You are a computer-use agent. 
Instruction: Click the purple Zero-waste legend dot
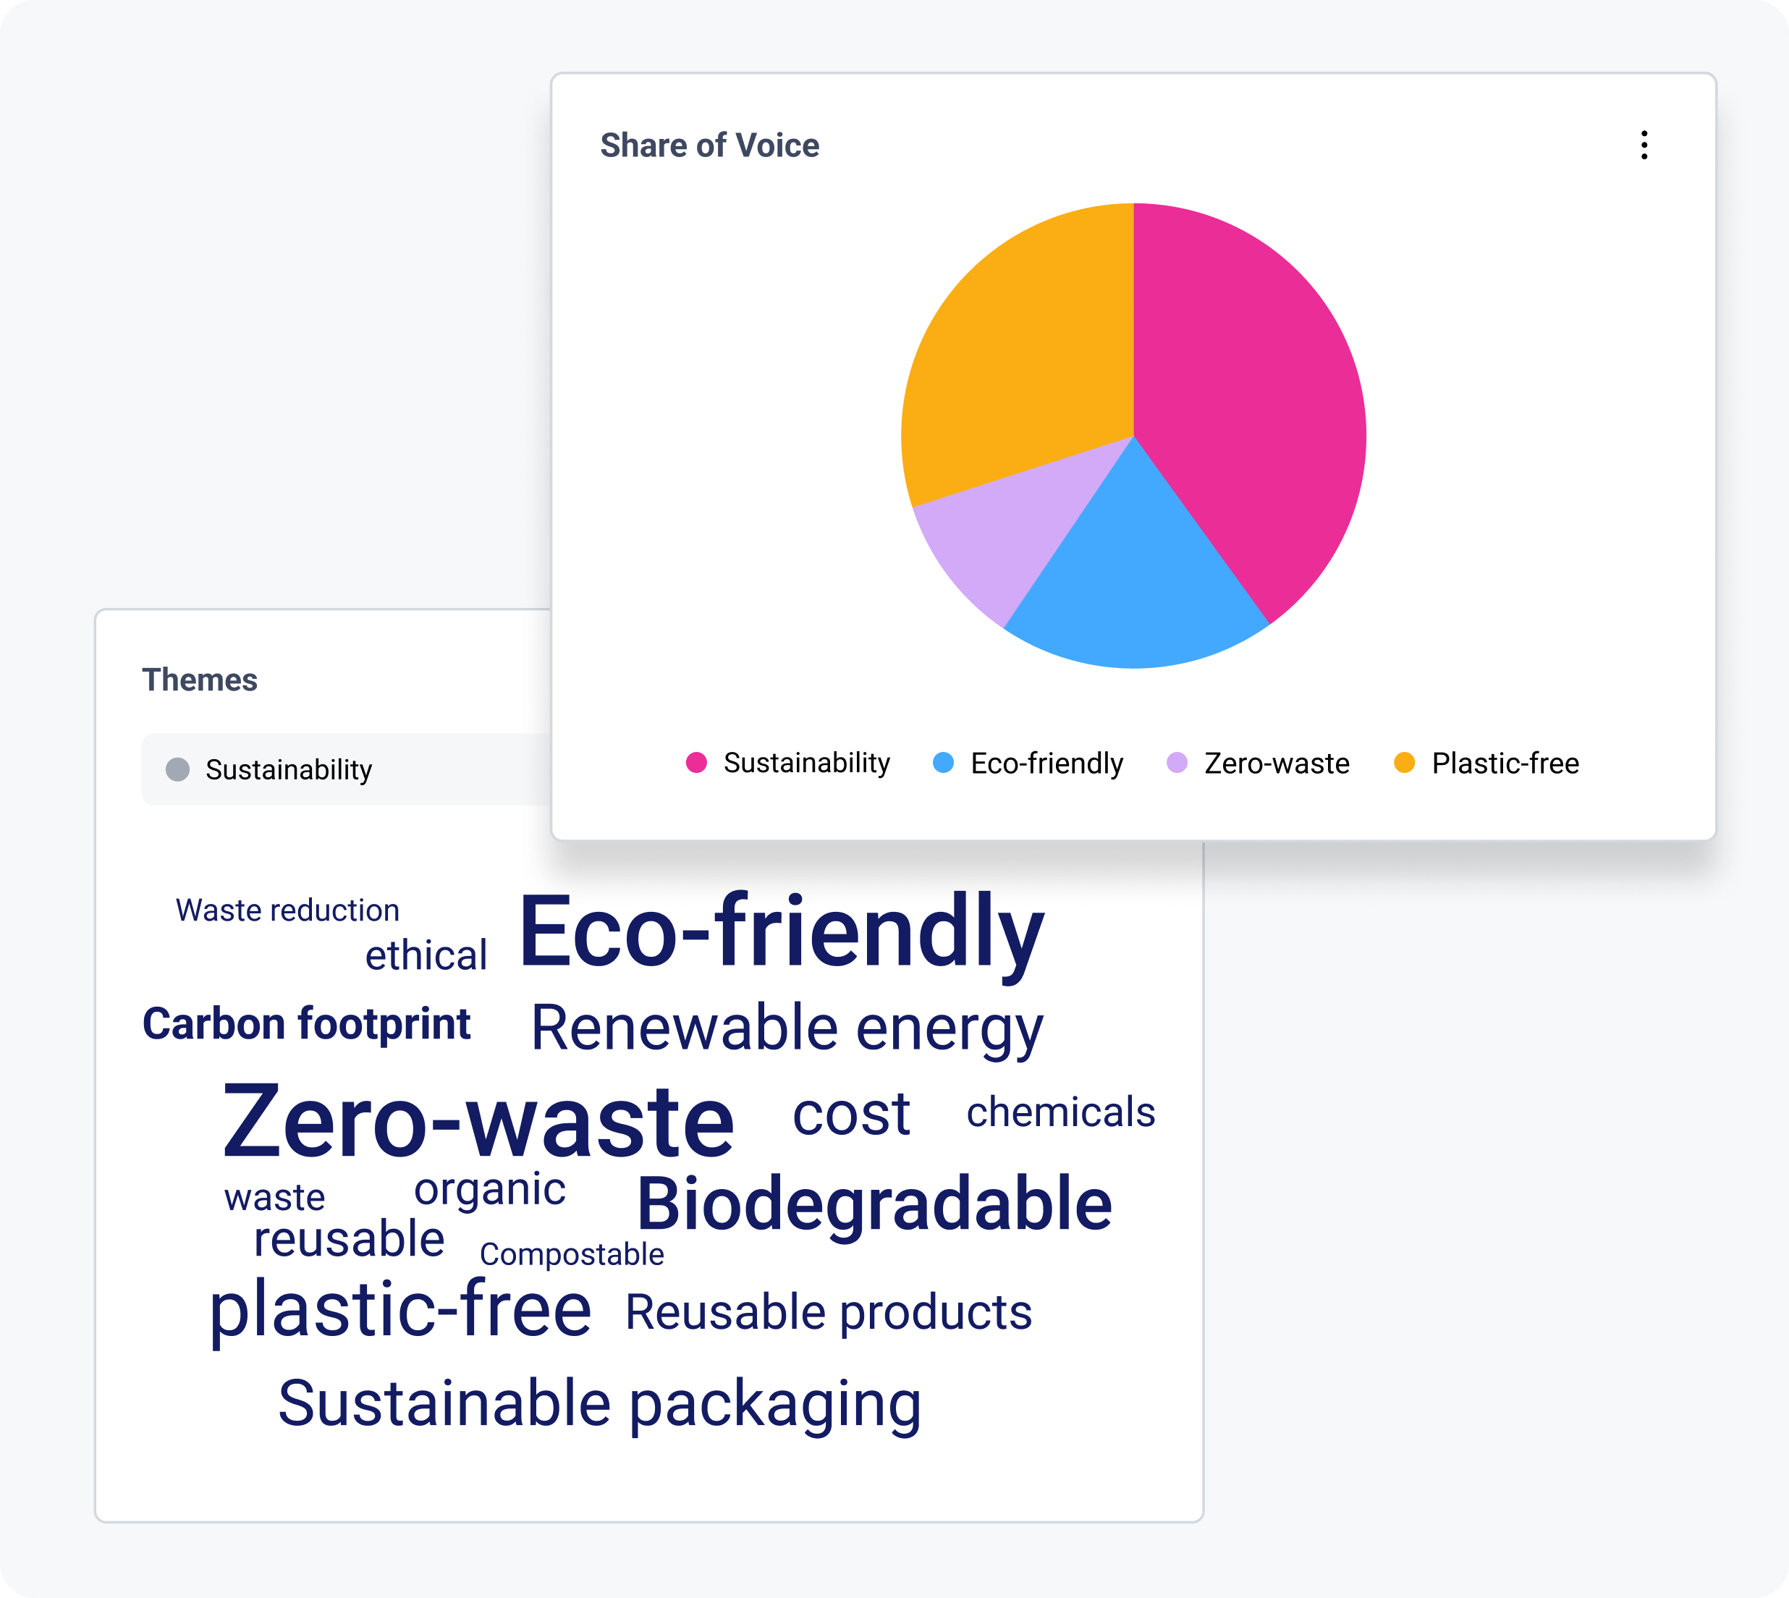(x=1177, y=762)
